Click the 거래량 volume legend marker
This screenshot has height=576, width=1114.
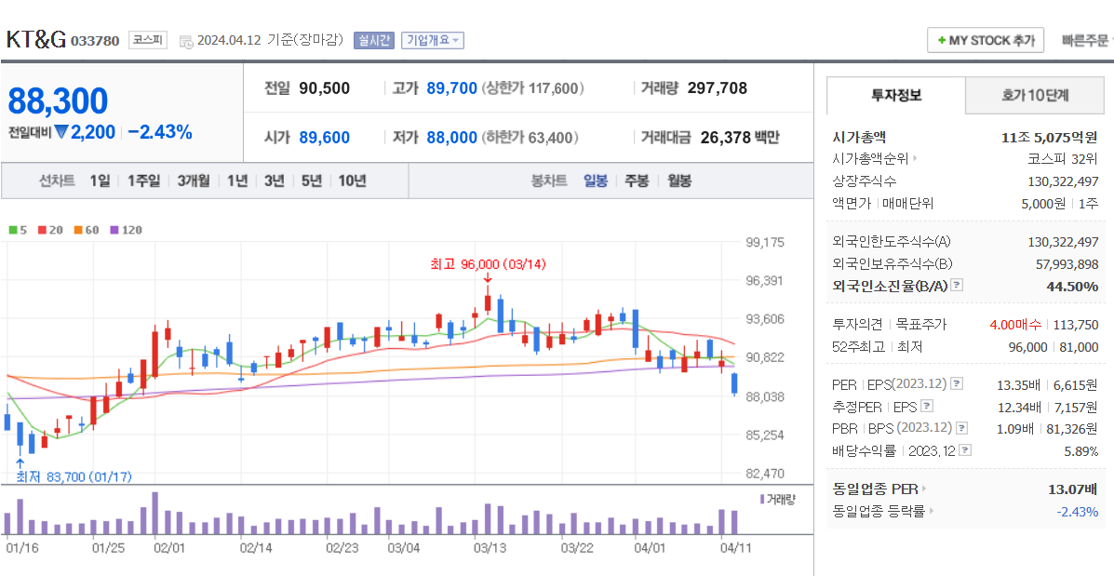pyautogui.click(x=762, y=500)
